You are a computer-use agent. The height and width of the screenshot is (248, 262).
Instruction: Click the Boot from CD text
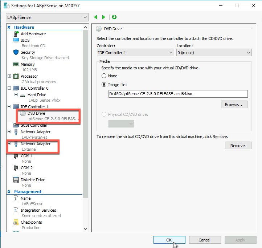(x=33, y=46)
